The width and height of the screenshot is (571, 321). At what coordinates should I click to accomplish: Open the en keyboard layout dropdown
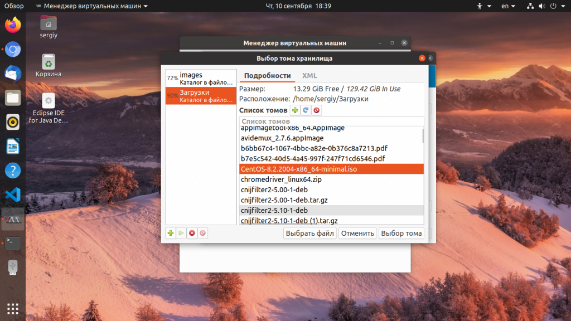pos(508,6)
